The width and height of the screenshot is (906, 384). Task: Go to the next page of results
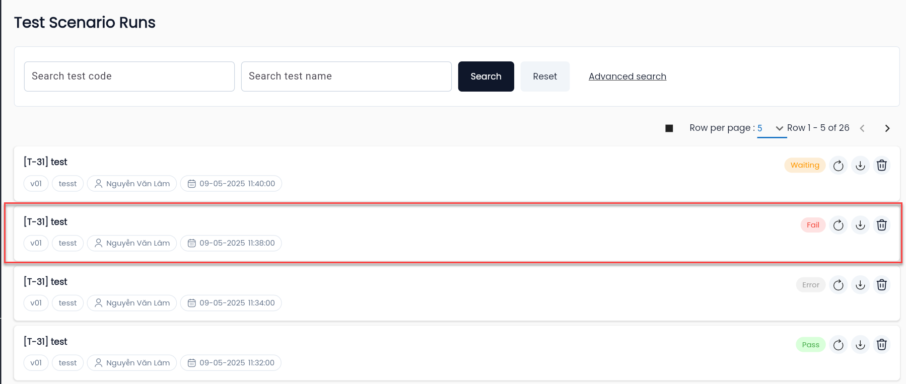click(x=887, y=128)
